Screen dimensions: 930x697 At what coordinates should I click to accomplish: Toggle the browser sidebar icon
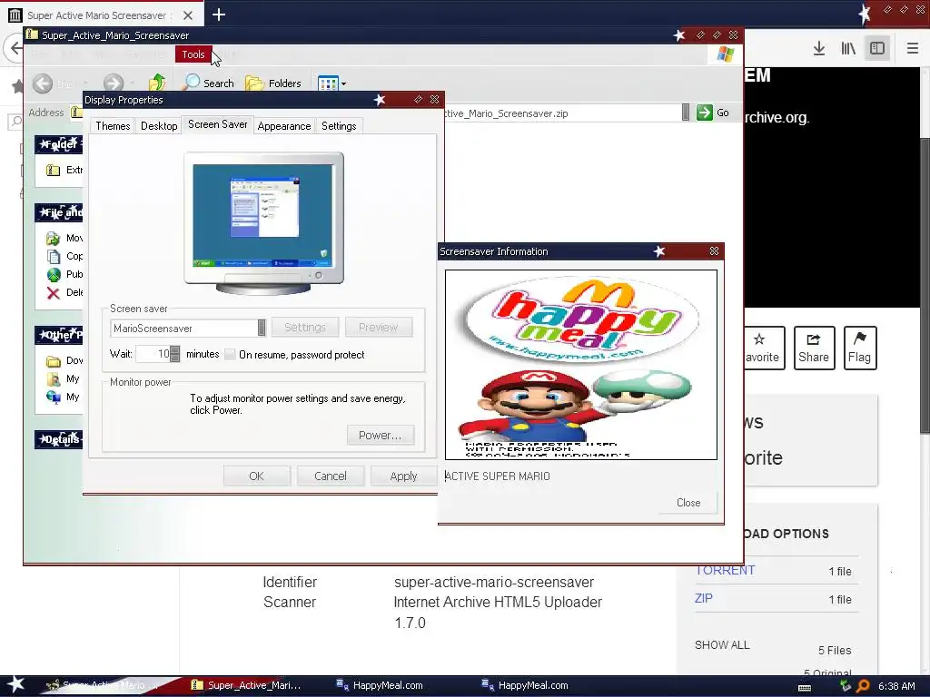pyautogui.click(x=877, y=48)
